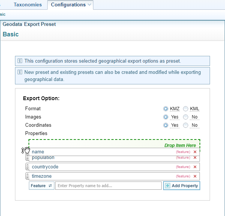Toggle the Feature property type selector
Screen dimensions: 225x216
41,186
